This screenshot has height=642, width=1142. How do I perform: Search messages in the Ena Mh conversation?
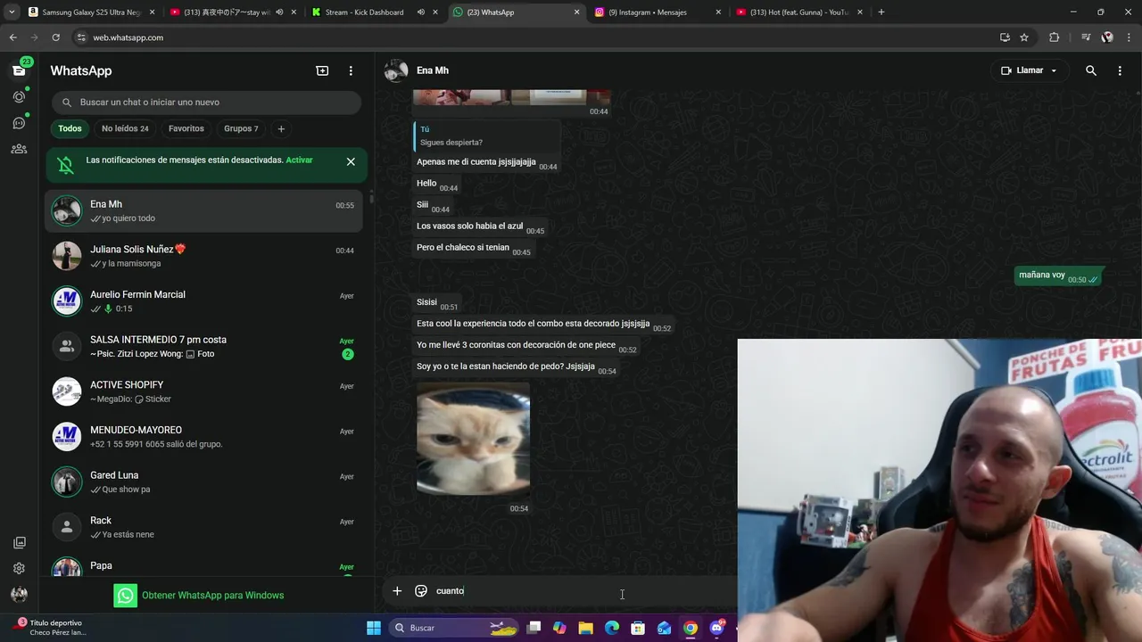pos(1090,70)
